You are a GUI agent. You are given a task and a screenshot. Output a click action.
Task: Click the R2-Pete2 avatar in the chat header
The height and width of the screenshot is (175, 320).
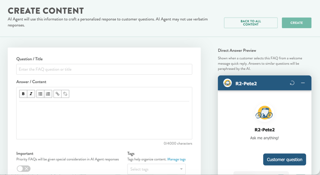(227, 83)
